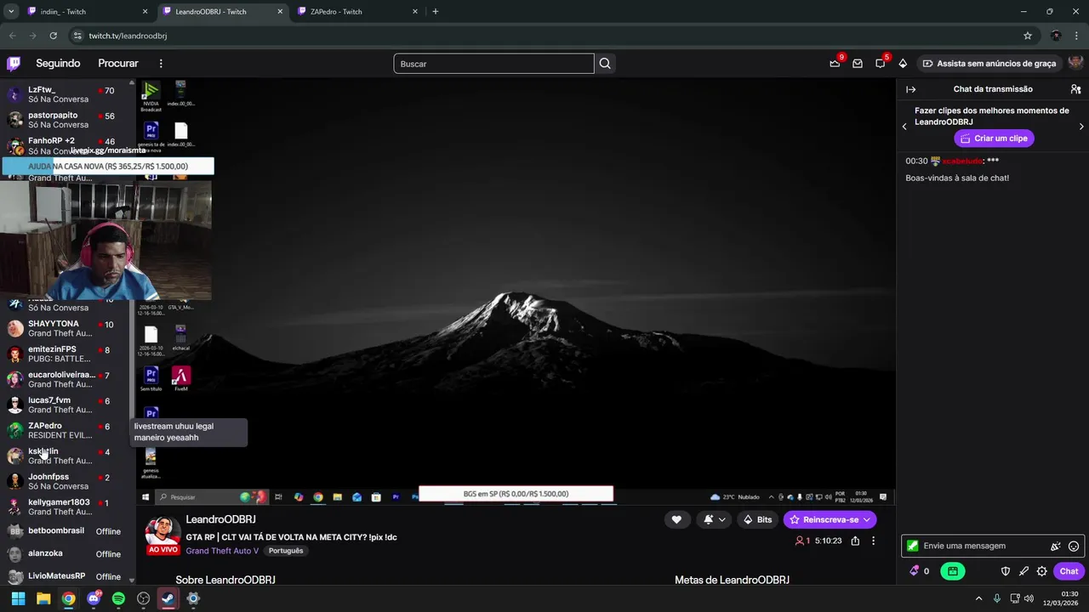
Task: Open stream options three-dot menu
Action: (x=873, y=541)
